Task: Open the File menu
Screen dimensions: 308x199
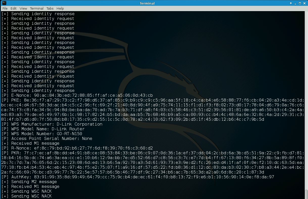Action: coord(5,8)
